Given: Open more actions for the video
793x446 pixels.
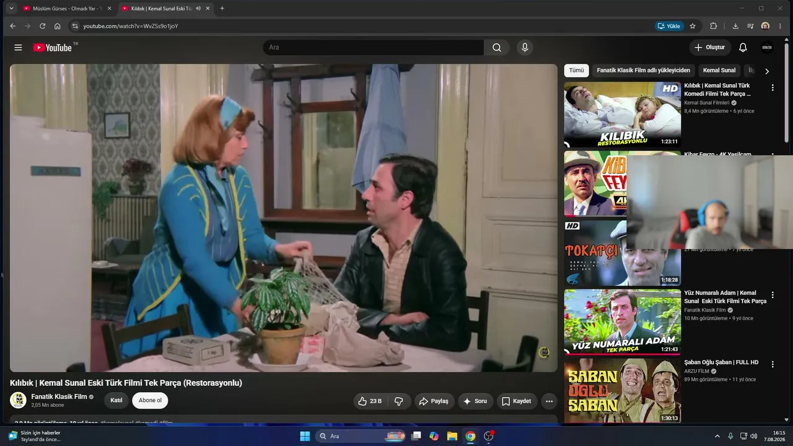Looking at the screenshot, I should pos(549,401).
